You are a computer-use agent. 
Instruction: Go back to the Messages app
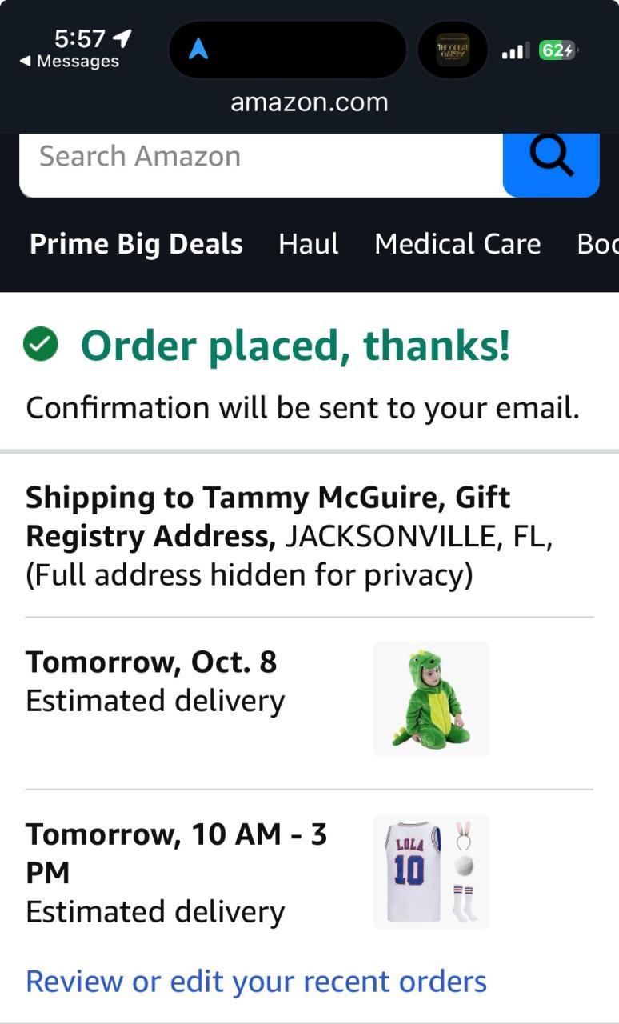69,62
